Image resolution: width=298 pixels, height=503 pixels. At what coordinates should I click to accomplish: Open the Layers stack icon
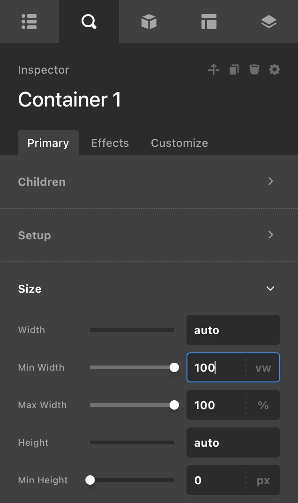point(268,22)
